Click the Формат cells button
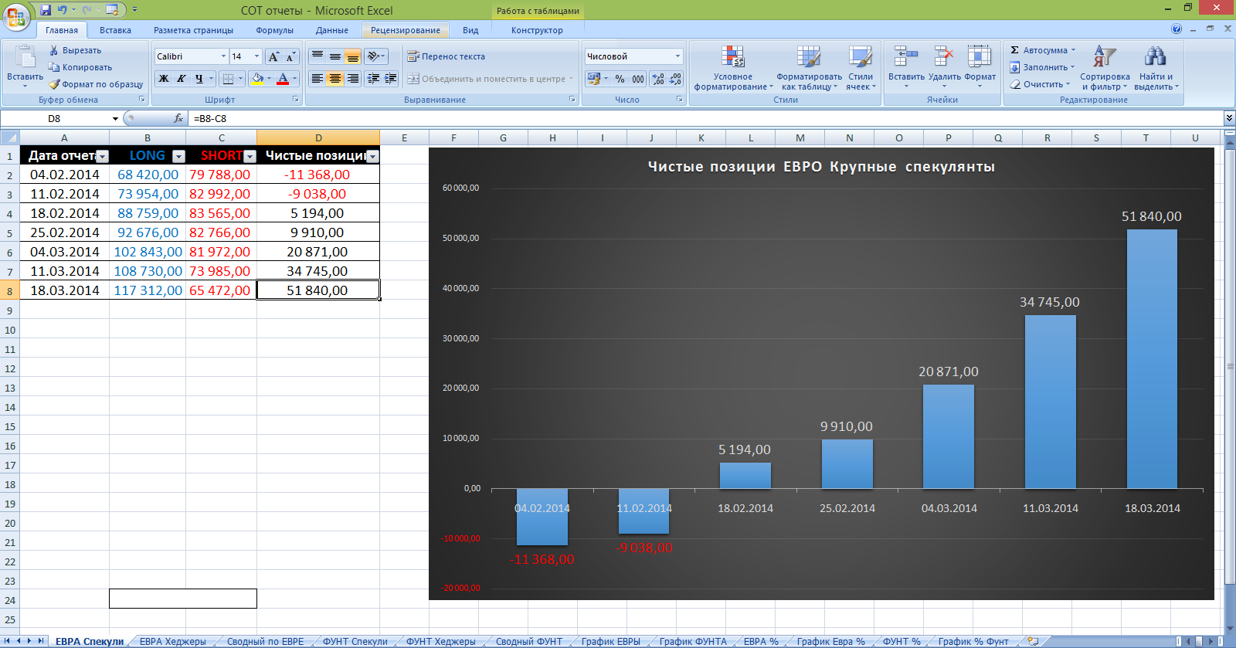Screen dimensions: 1236x648 [x=980, y=66]
